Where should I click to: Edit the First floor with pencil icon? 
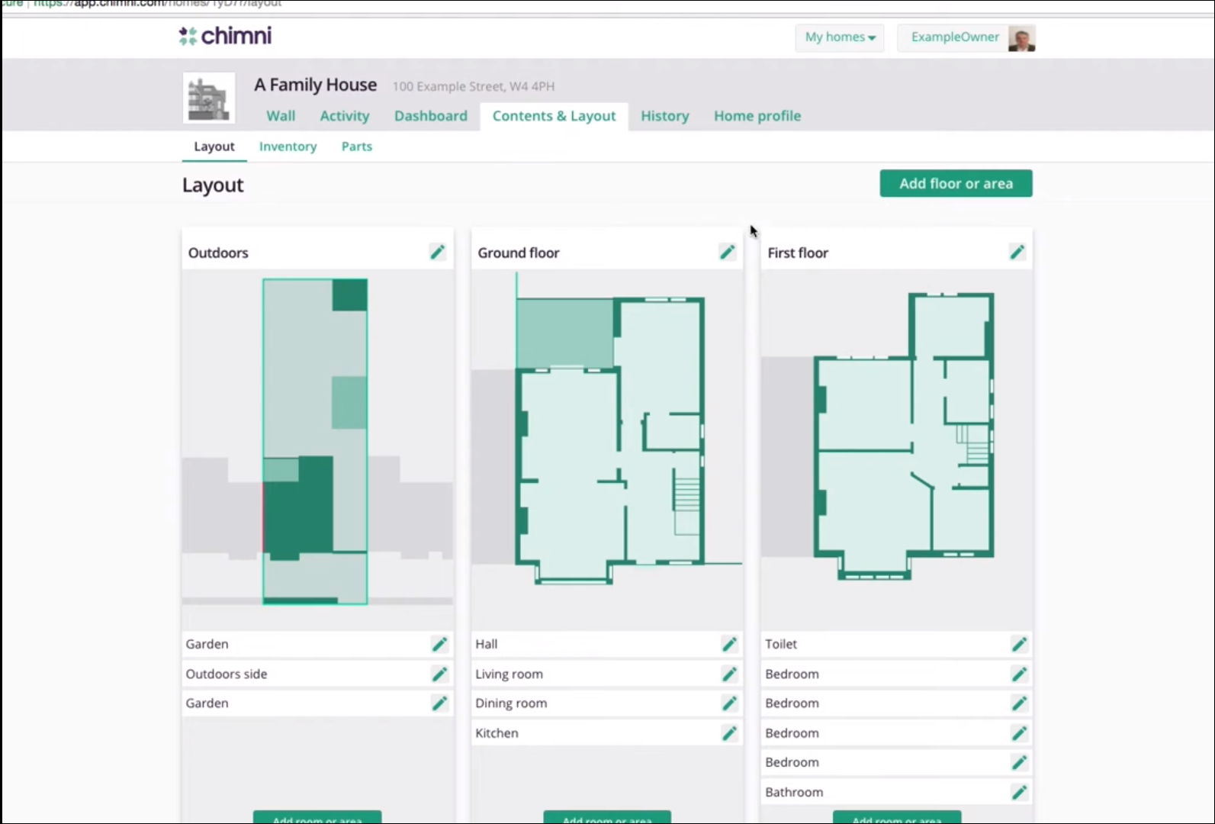coord(1017,252)
